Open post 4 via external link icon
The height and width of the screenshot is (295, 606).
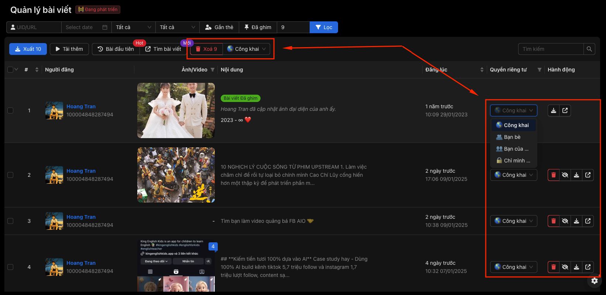click(x=588, y=267)
